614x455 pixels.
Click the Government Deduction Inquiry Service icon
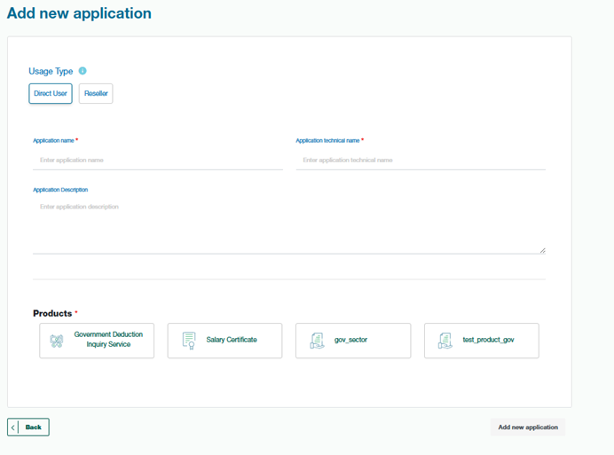click(x=57, y=341)
